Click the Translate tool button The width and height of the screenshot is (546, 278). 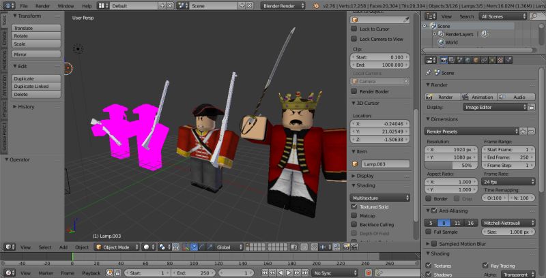(36, 28)
